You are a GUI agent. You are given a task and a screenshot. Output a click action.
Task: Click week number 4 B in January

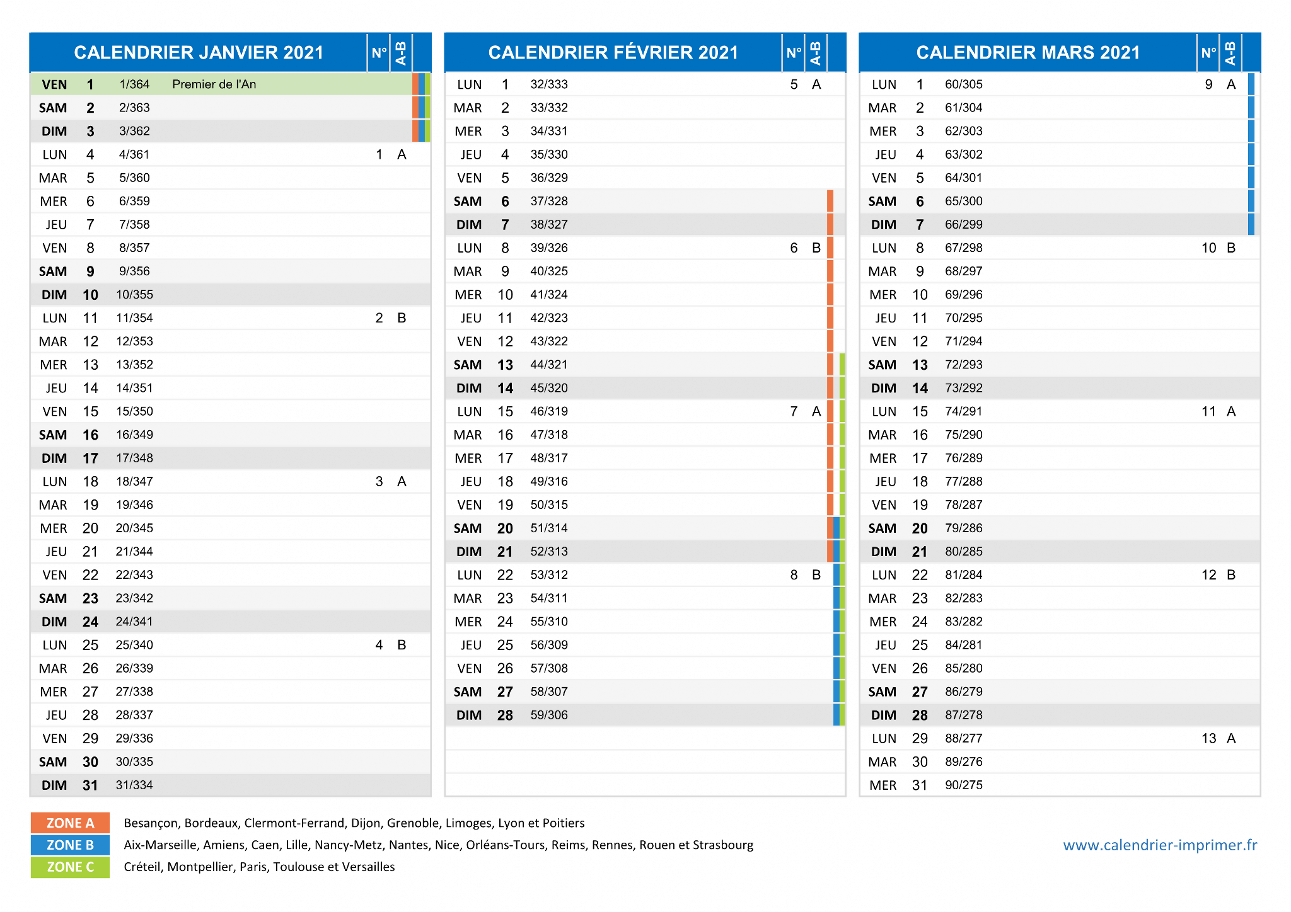(391, 645)
